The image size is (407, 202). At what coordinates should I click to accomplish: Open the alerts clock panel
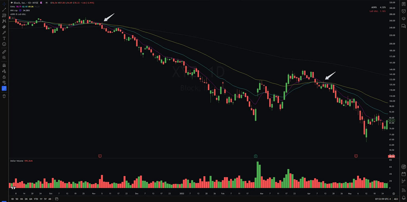tap(403, 11)
